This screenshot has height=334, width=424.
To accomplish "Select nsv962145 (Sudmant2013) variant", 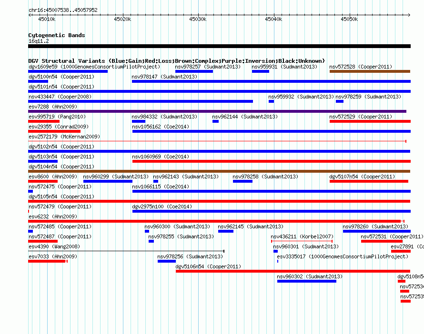I will [x=226, y=231].
